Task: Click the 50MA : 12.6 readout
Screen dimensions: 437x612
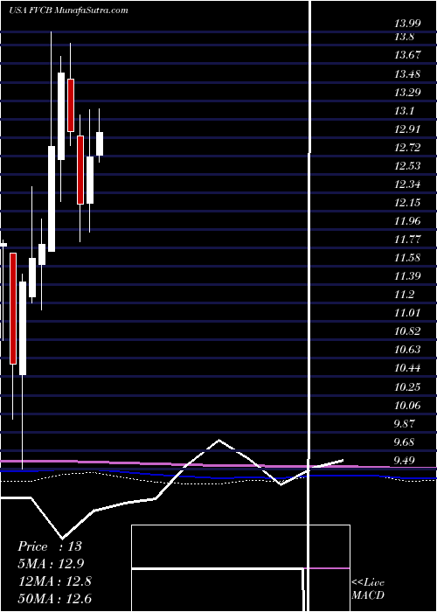Action: (x=54, y=598)
